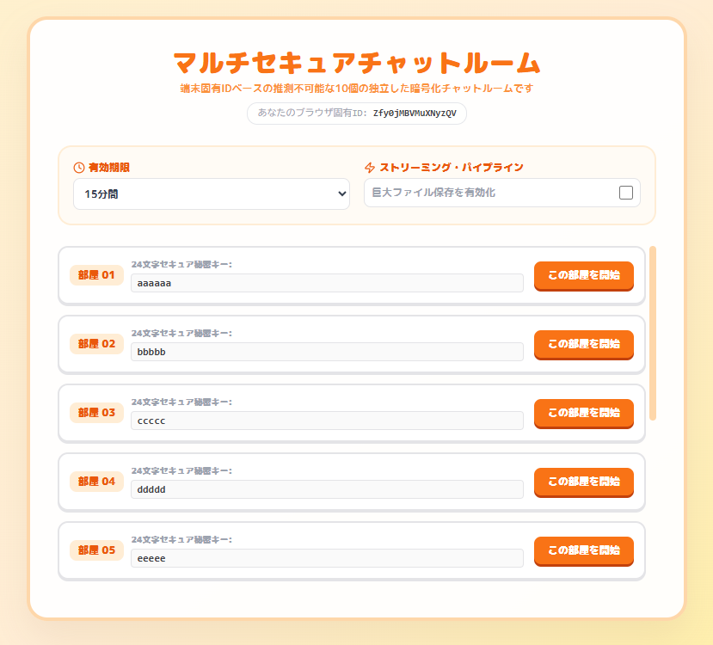Viewport: 713px width, 645px height.
Task: Focus the secret key field containing ddddd
Action: coord(327,489)
